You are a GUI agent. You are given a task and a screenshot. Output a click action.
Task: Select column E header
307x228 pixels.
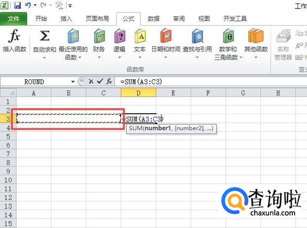click(x=173, y=93)
